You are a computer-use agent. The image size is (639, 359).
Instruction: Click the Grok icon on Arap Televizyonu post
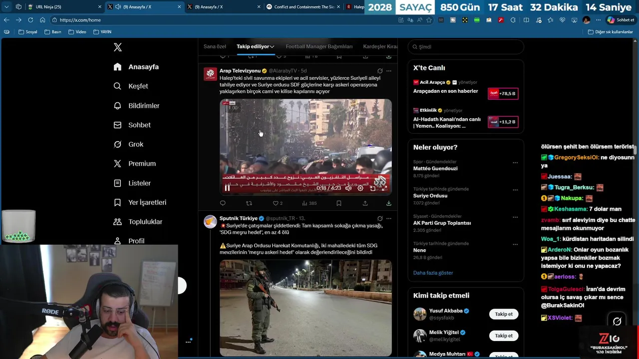click(380, 71)
